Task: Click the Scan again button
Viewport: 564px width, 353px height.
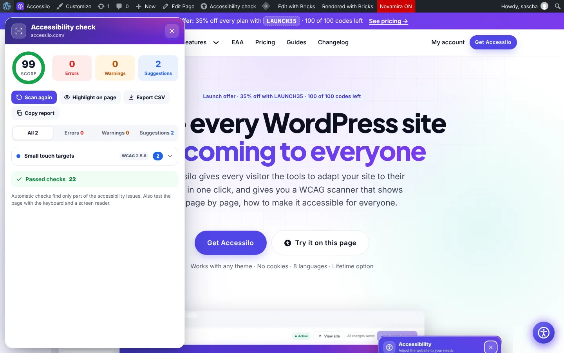Action: [34, 97]
